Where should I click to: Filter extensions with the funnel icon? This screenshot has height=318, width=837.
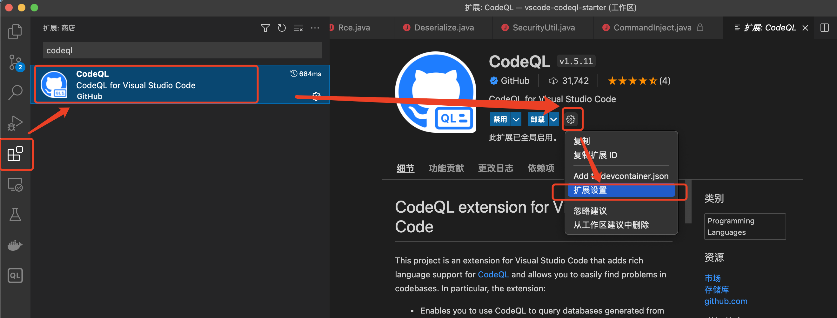[x=265, y=28]
